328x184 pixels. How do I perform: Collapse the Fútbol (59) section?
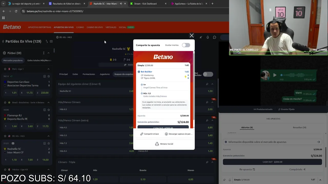pyautogui.click(x=48, y=53)
